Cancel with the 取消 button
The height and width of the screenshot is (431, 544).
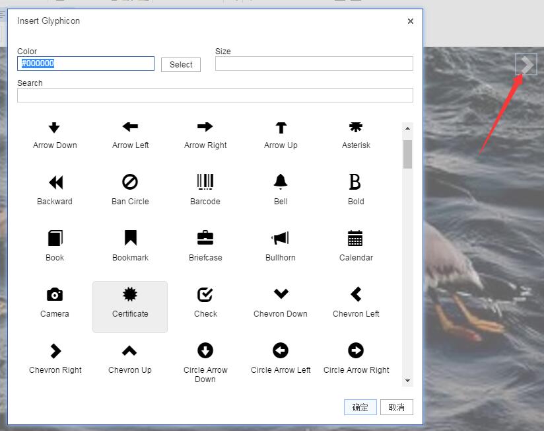[x=397, y=407]
